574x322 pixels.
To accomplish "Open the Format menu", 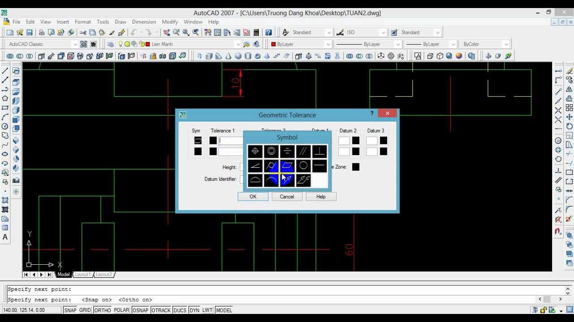I will pyautogui.click(x=83, y=21).
